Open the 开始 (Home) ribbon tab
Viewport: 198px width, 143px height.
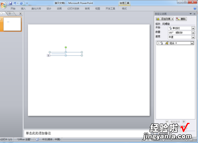pyautogui.click(x=13, y=9)
